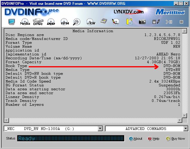Click the 'Default DVD+RW book type' label
The image size is (190, 149).
pyautogui.click(x=34, y=74)
